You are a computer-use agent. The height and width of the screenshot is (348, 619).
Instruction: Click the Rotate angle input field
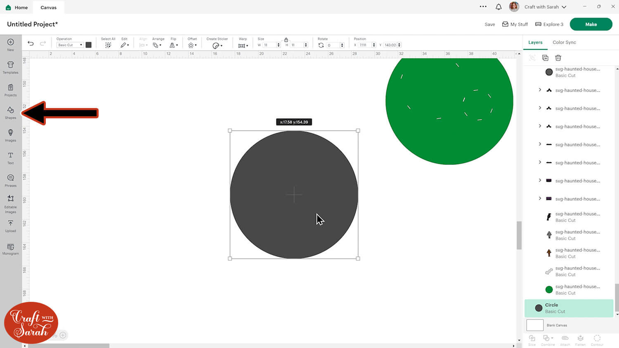pos(333,45)
